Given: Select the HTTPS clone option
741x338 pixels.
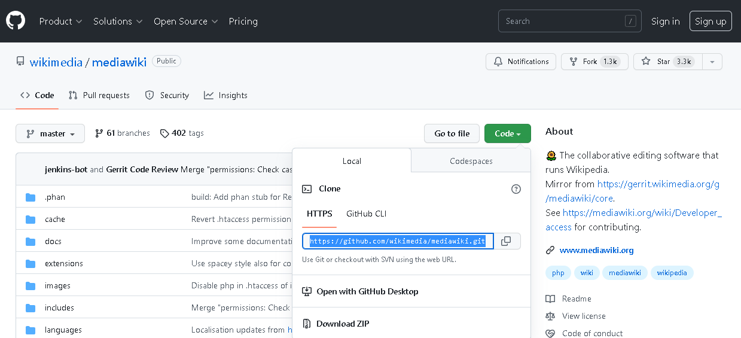Looking at the screenshot, I should pyautogui.click(x=319, y=214).
